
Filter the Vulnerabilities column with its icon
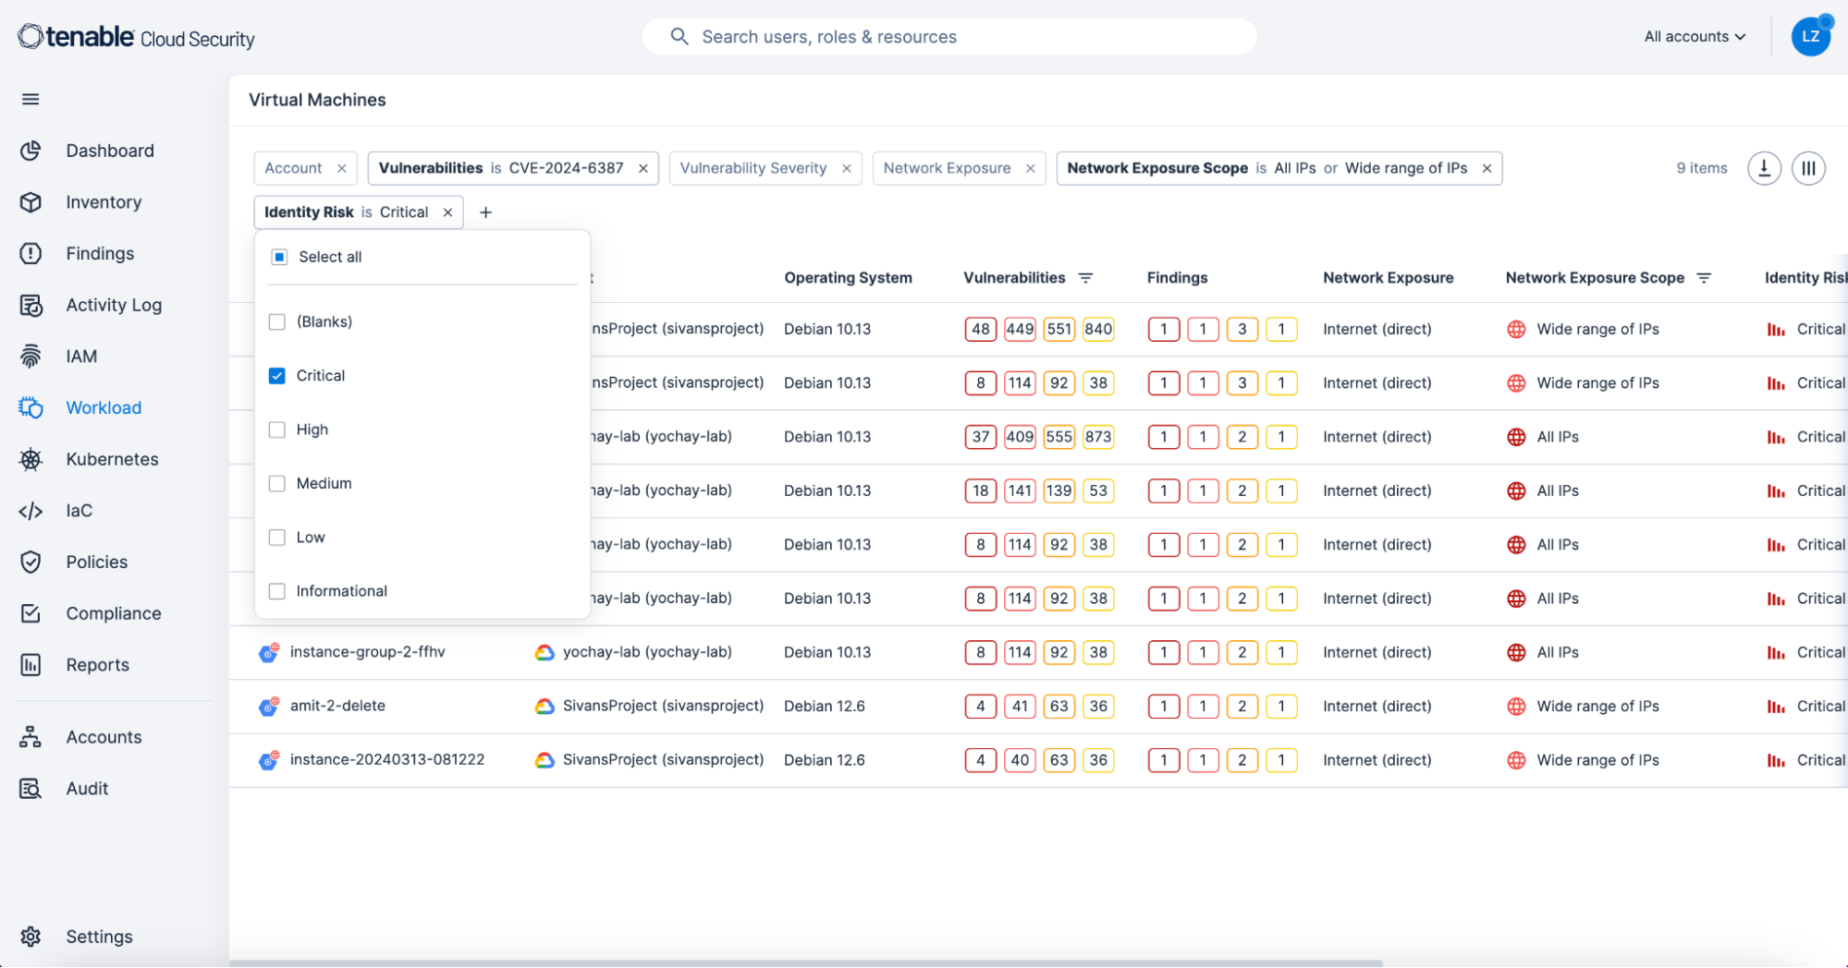click(x=1086, y=278)
